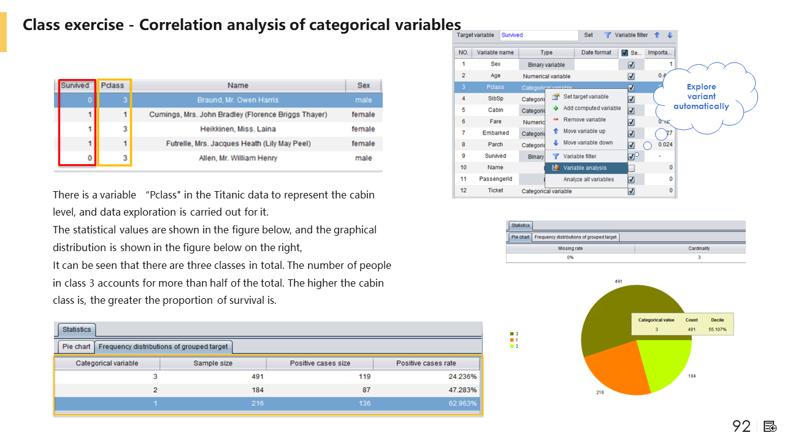Click the slide navigation icon beside page 92
The height and width of the screenshot is (441, 785).
(770, 426)
